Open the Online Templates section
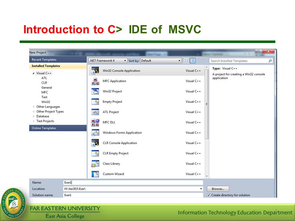The height and width of the screenshot is (221, 295). tap(58, 128)
